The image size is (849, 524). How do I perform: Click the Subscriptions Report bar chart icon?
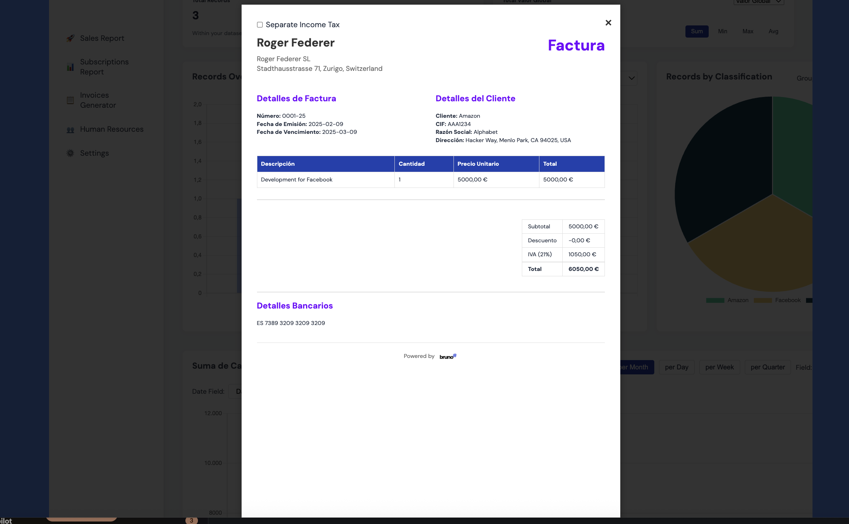pyautogui.click(x=71, y=67)
